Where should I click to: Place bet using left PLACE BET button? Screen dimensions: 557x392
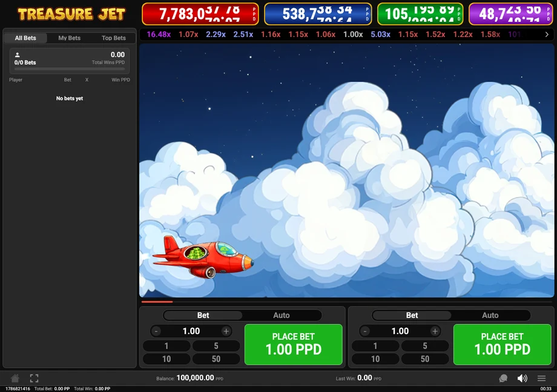[294, 344]
